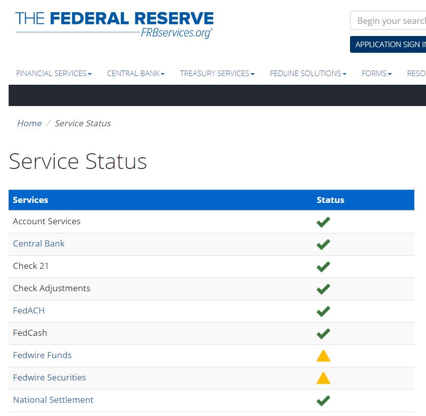Screen dimensions: 426x416
Task: Open the Fedwire Securities service link
Action: tap(49, 377)
